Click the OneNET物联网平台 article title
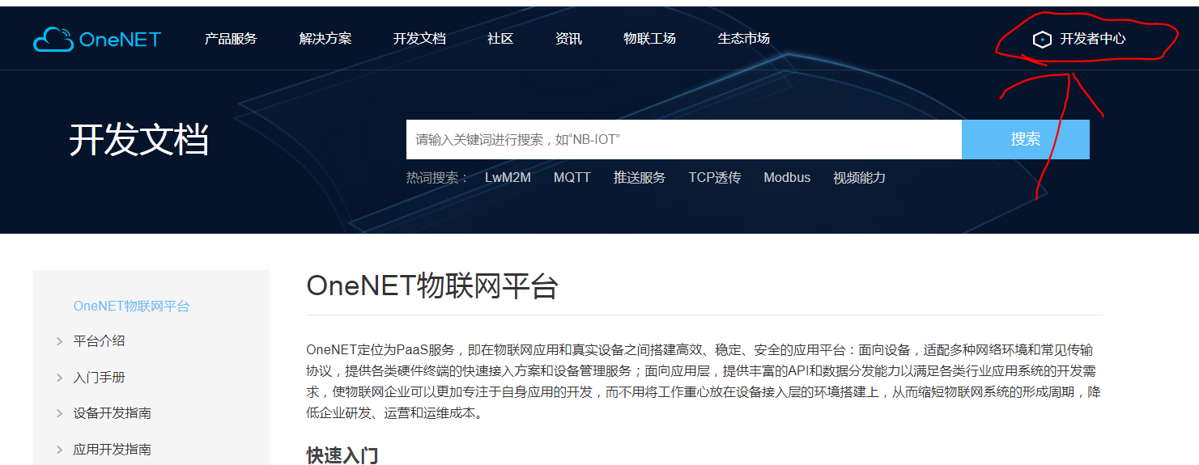Image resolution: width=1199 pixels, height=465 pixels. coord(432,287)
